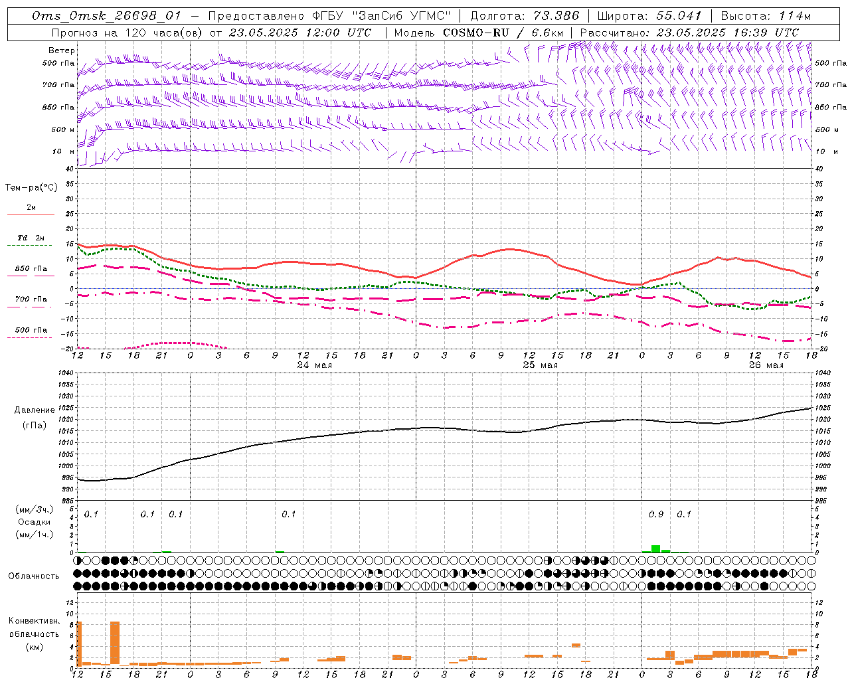The image size is (850, 680).
Task: Click the 25 мая date label
Action: coord(541,365)
